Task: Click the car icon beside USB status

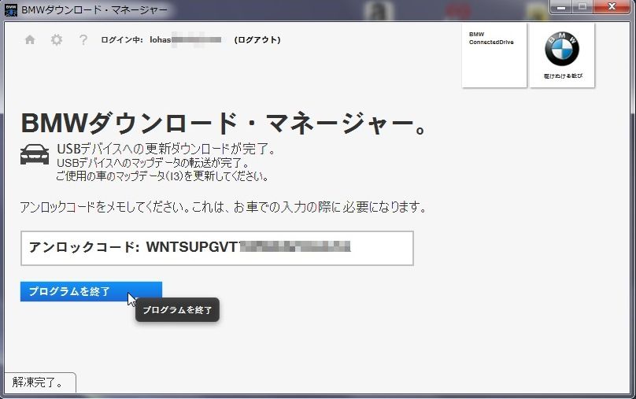Action: (x=35, y=154)
